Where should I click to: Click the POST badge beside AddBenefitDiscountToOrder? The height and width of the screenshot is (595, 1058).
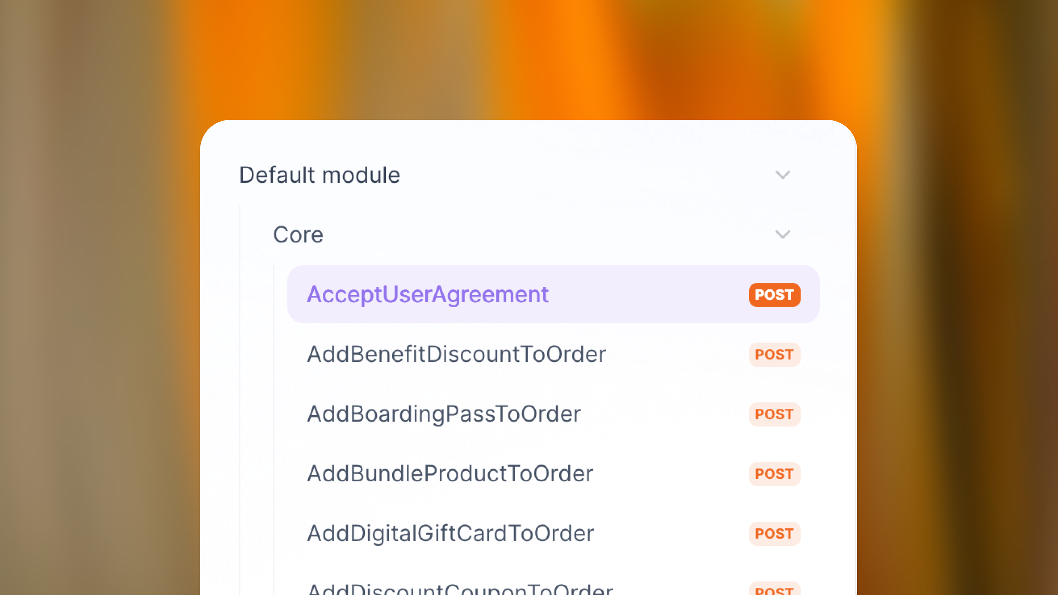pos(774,354)
